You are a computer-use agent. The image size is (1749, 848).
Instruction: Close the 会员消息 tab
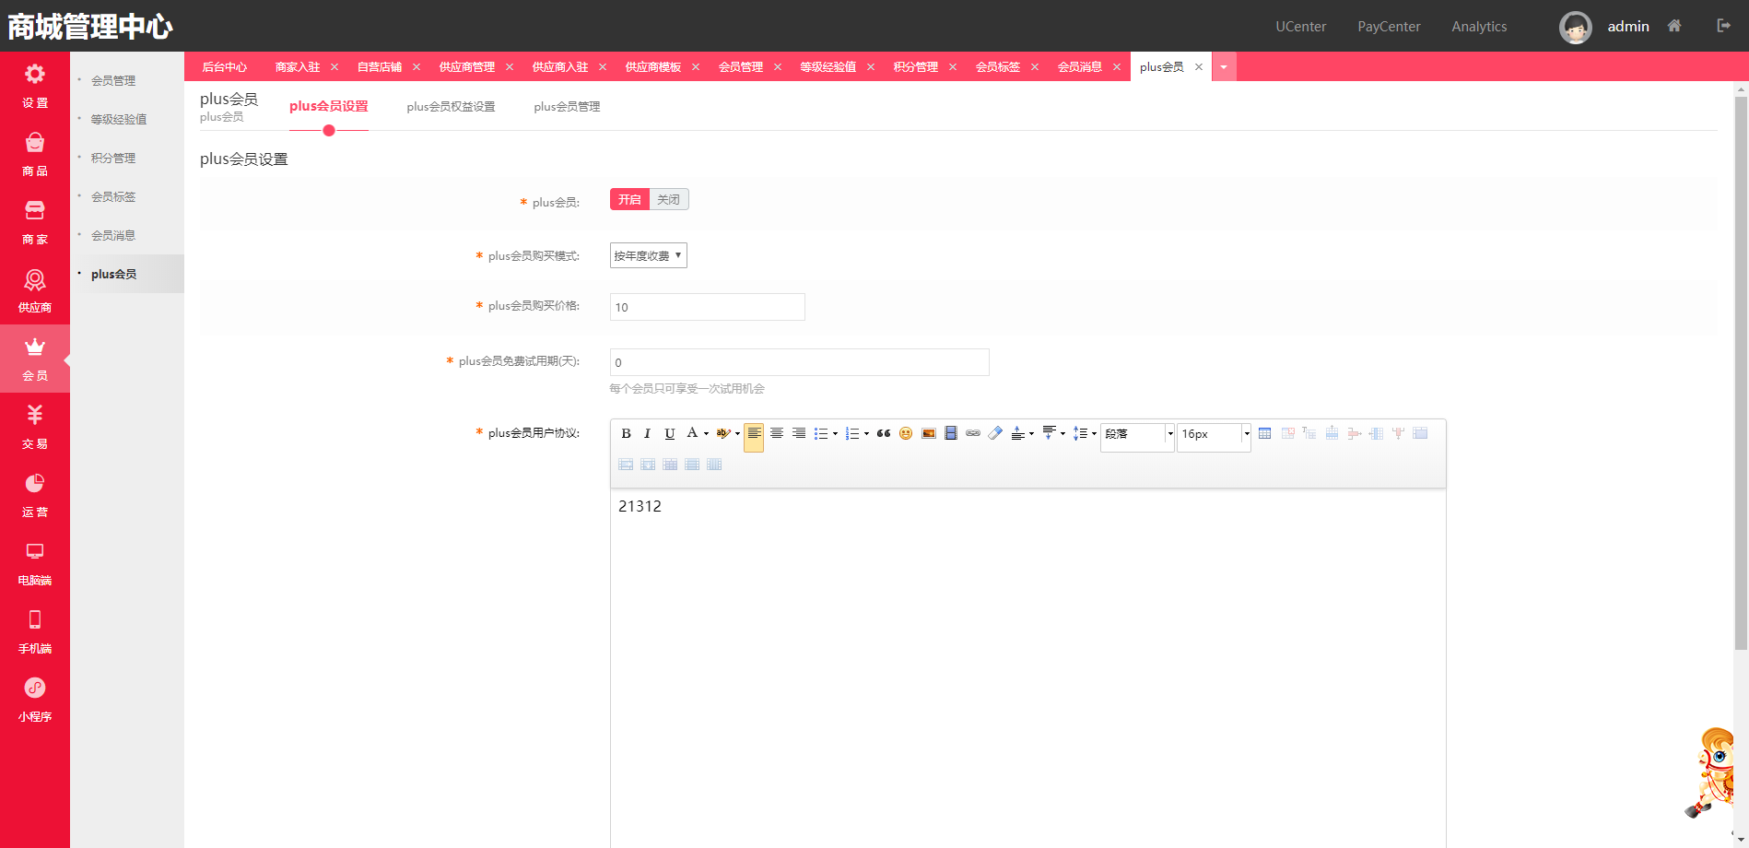1117,67
